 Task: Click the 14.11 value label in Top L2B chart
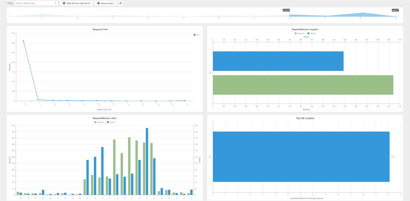(x=392, y=157)
